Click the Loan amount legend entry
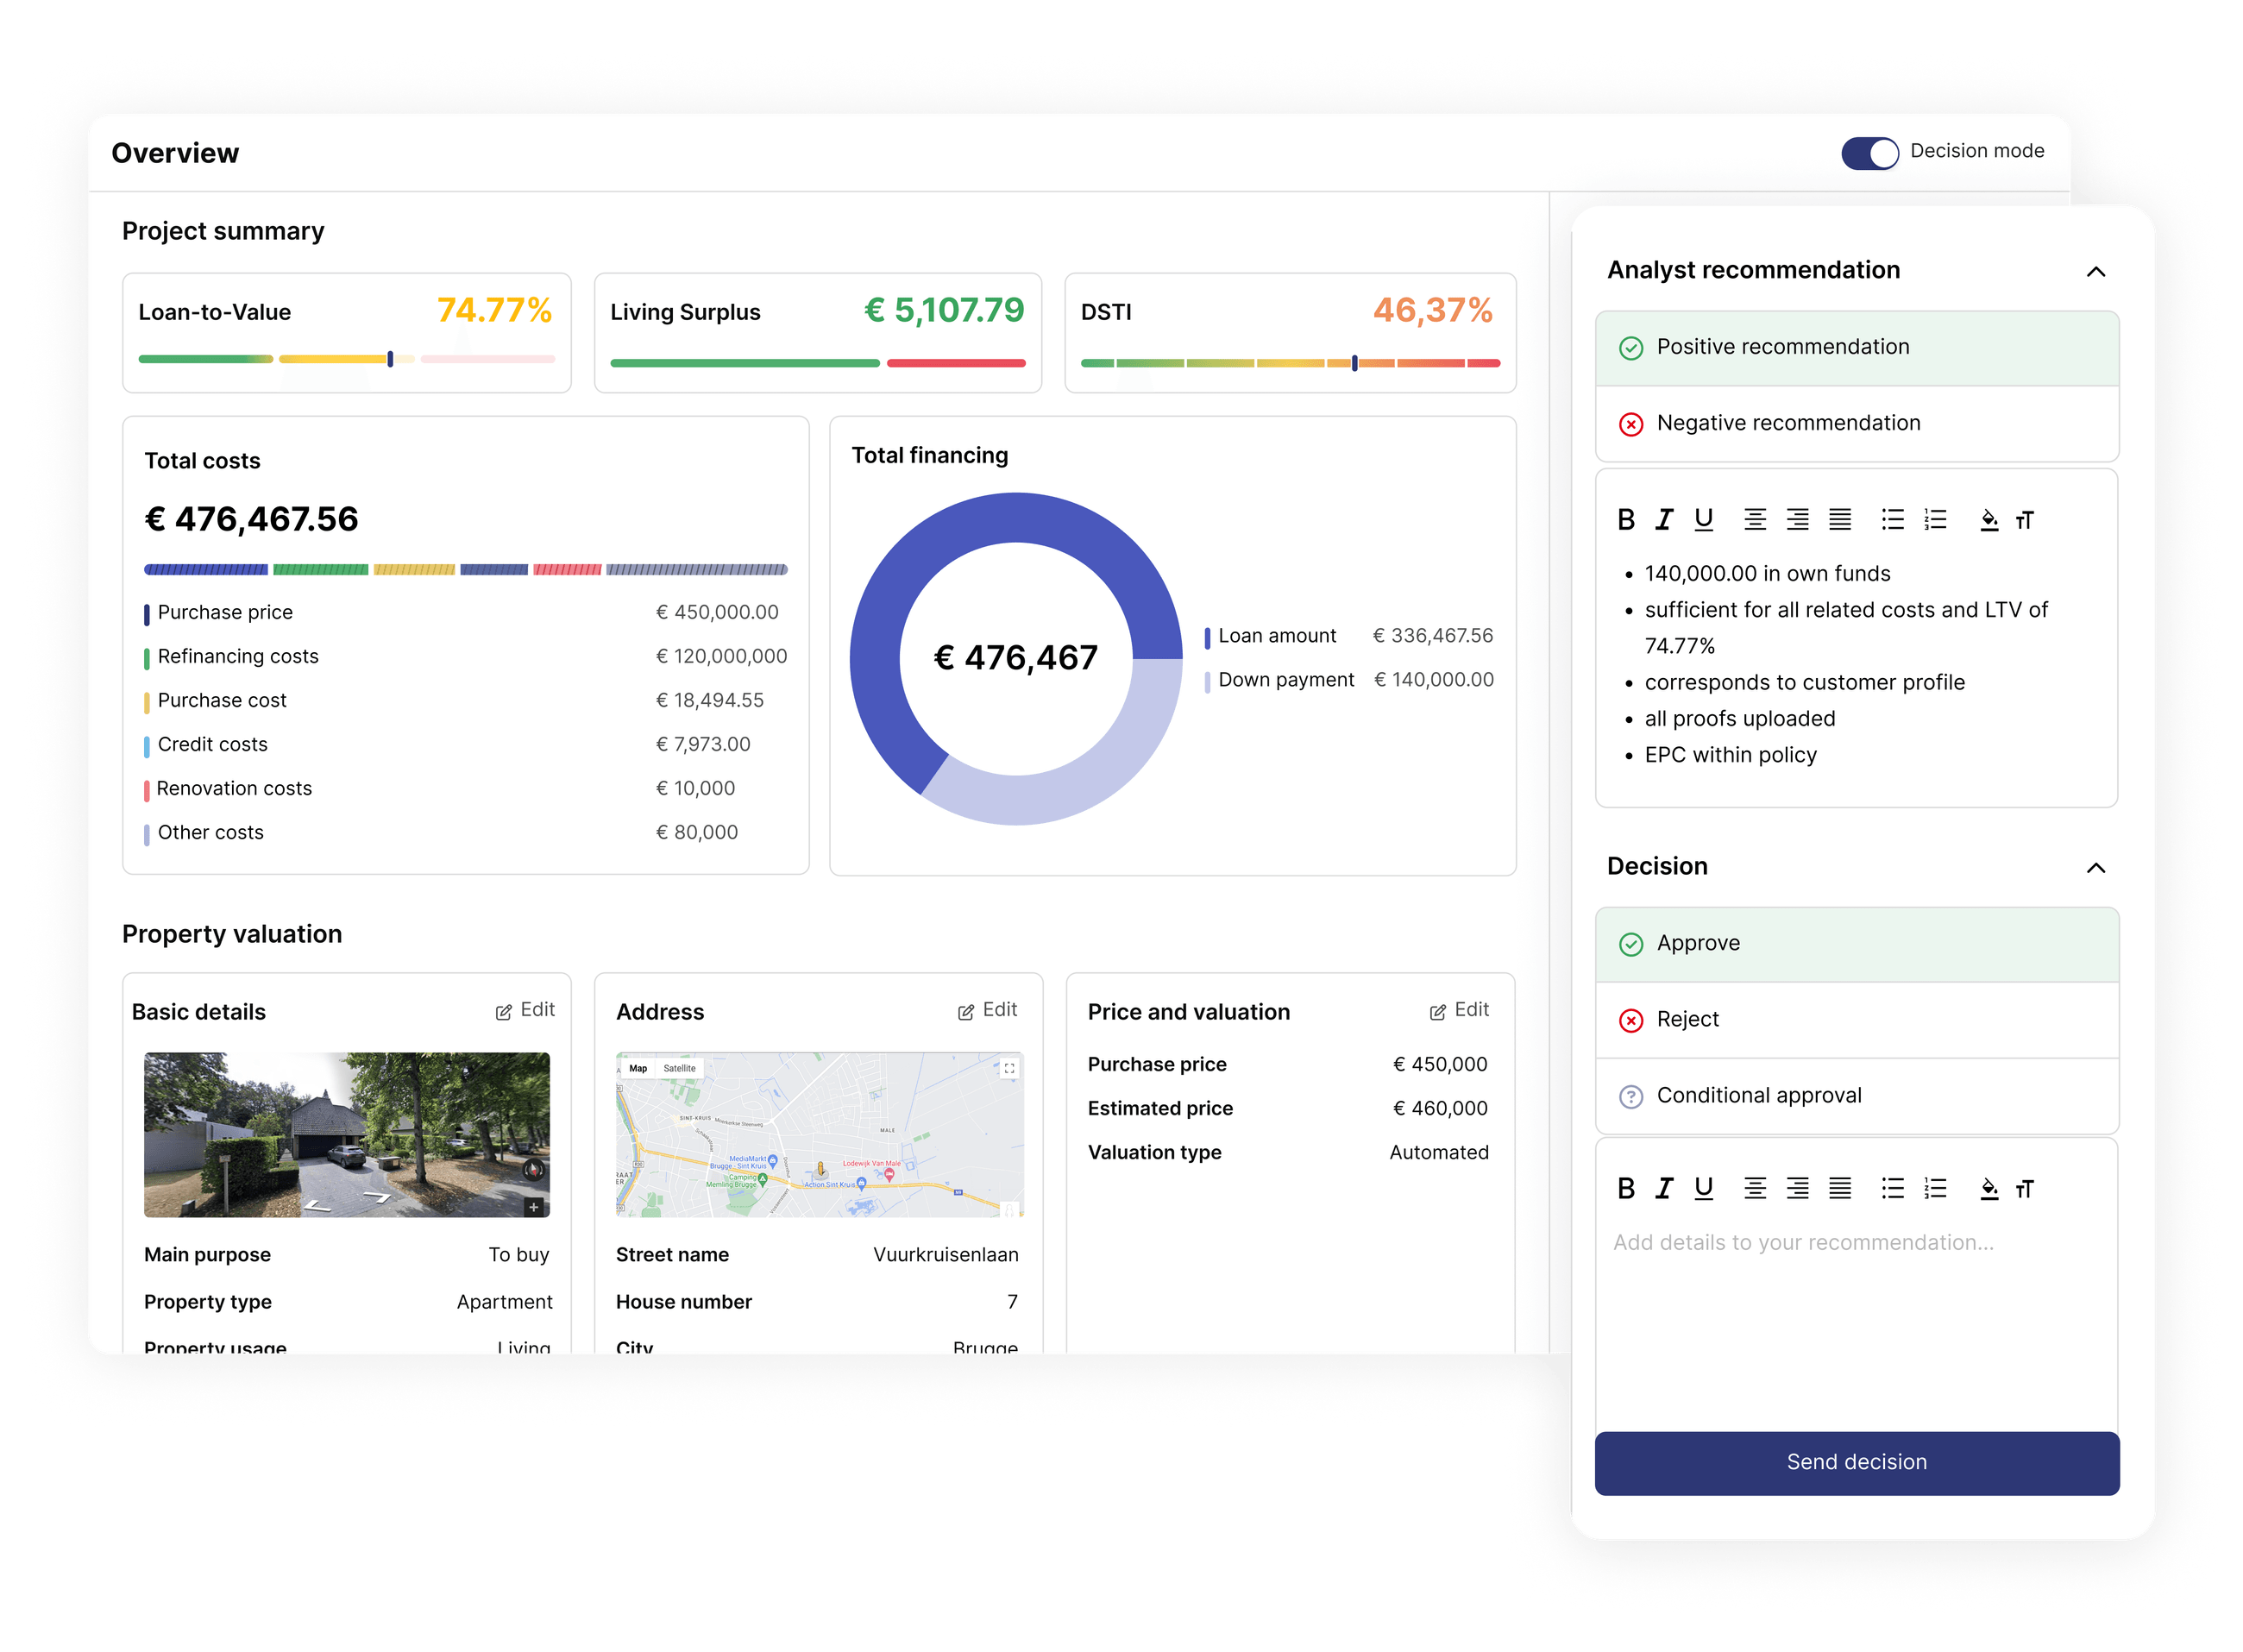2243x1652 pixels. [1348, 636]
